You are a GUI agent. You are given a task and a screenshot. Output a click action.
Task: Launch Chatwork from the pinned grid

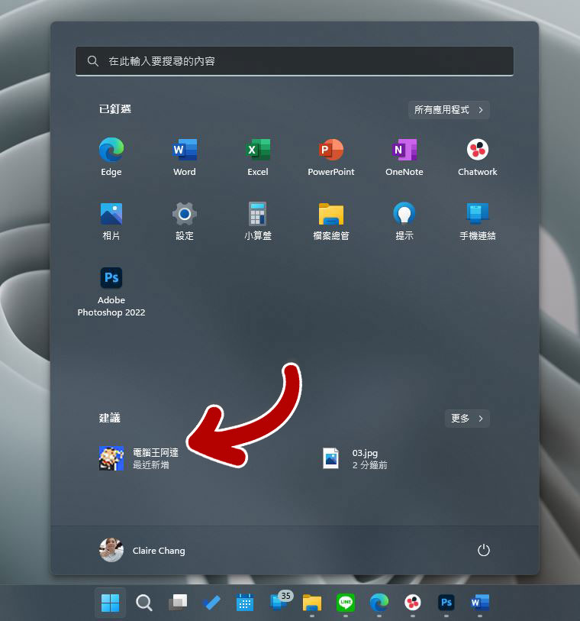(x=478, y=157)
